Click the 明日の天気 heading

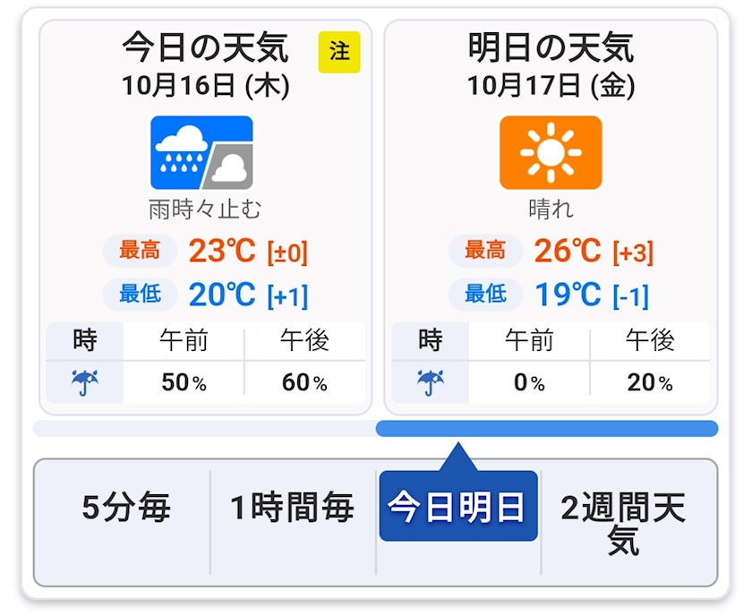(x=551, y=48)
